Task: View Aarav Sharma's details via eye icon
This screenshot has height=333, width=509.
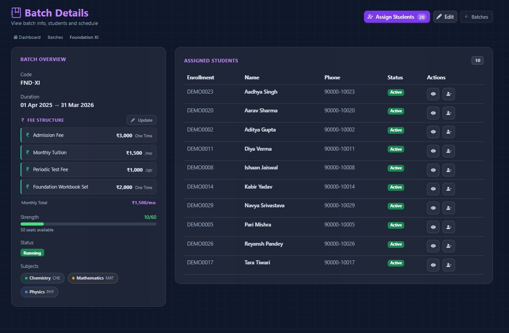Action: coord(433,113)
